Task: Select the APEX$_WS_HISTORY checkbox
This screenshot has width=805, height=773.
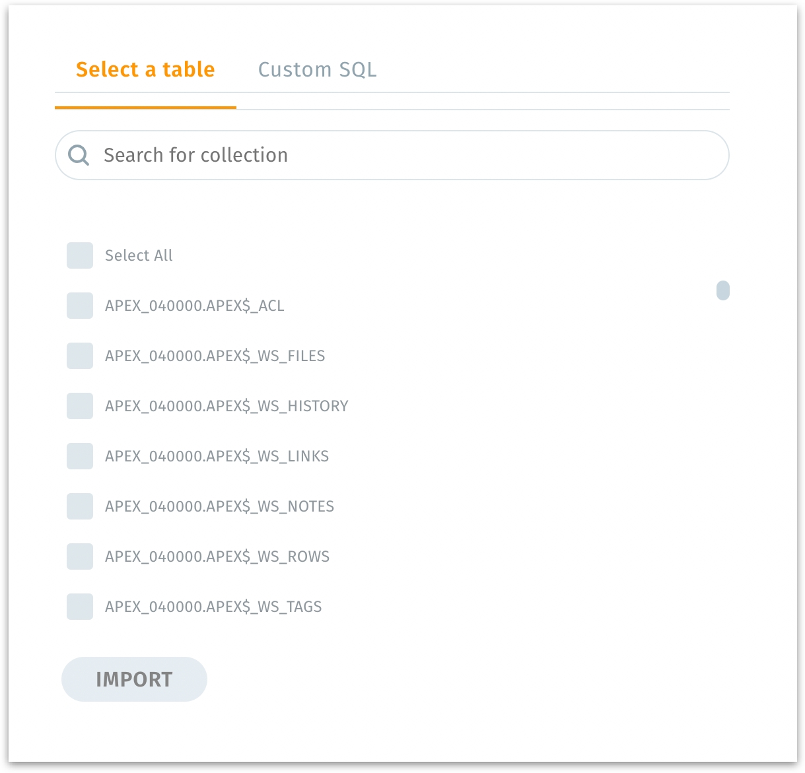Action: 80,406
